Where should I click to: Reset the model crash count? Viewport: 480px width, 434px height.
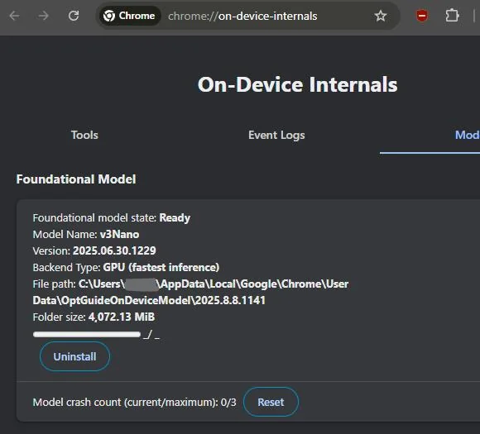tap(271, 402)
